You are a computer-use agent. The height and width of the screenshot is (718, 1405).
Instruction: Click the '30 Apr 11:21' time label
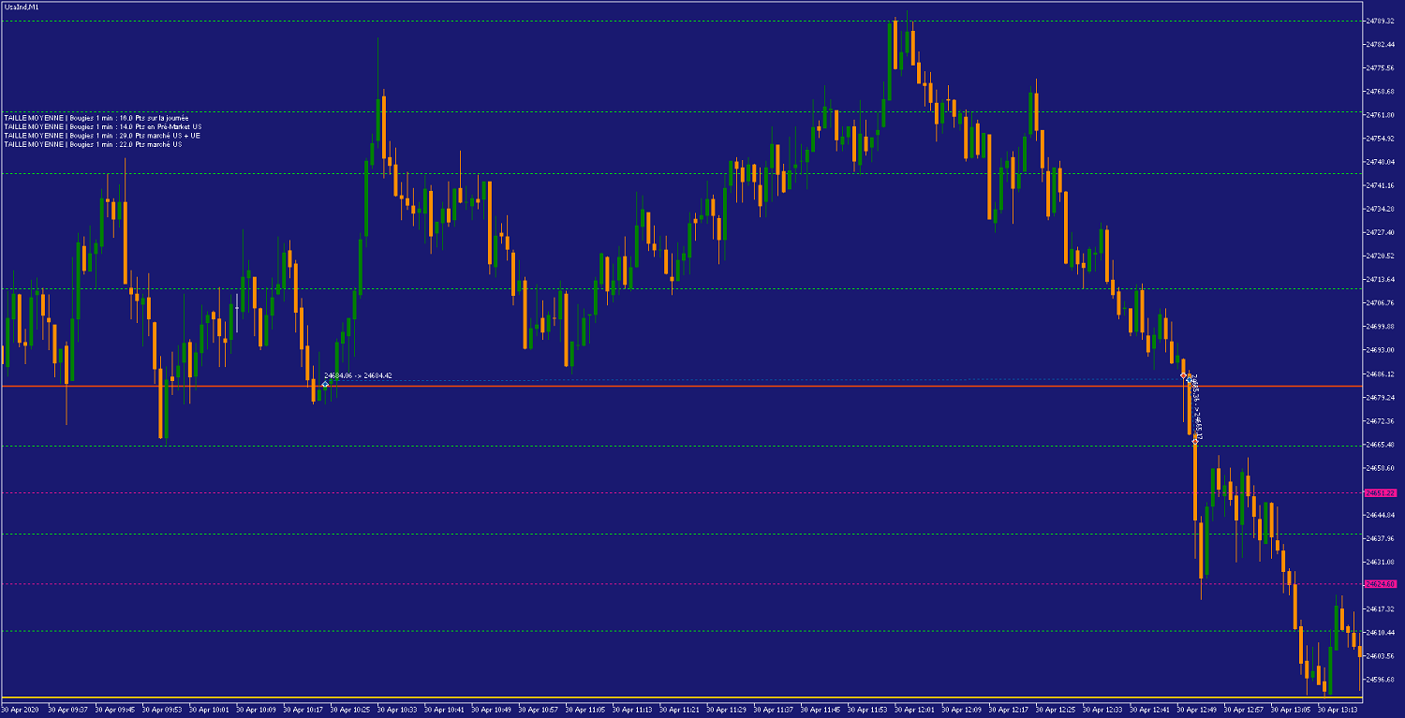point(679,709)
